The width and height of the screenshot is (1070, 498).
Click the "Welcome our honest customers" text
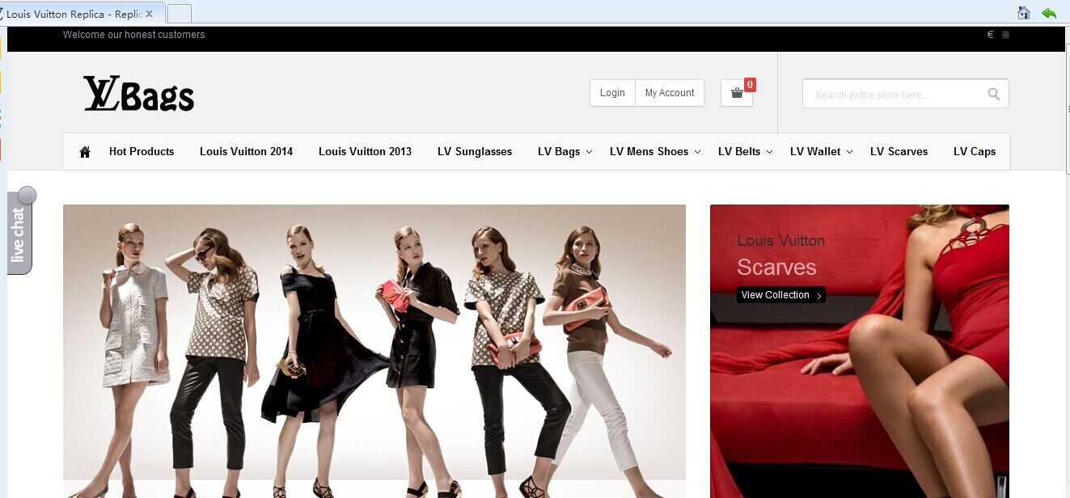(x=134, y=35)
